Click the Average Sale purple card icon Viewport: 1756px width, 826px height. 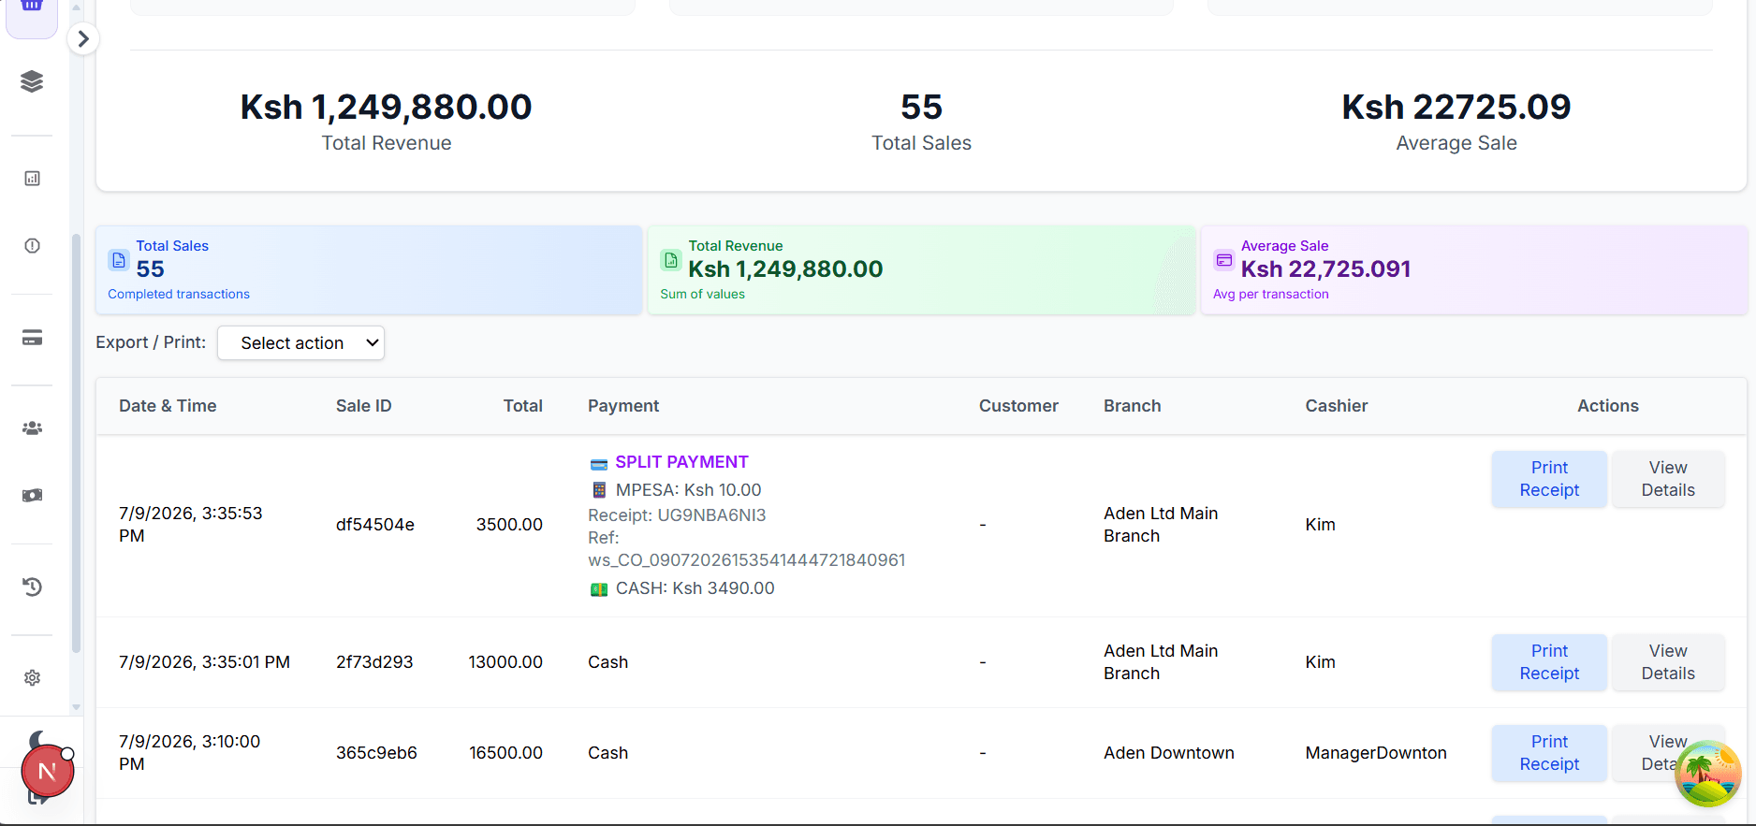click(x=1223, y=260)
